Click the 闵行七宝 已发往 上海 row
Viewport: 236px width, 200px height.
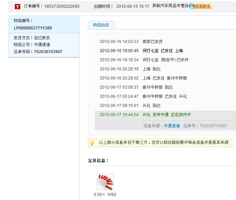pos(141,51)
